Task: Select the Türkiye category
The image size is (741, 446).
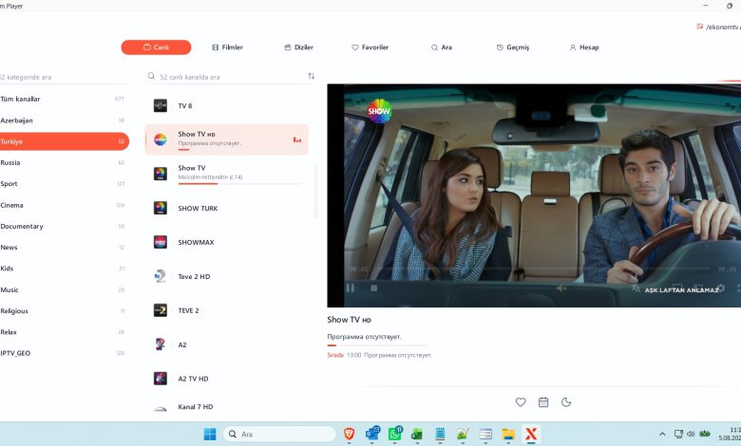Action: pyautogui.click(x=64, y=141)
